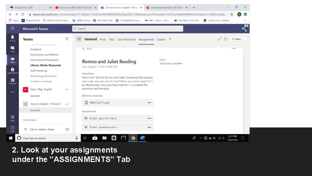Open the profile avatar menu

[244, 29]
